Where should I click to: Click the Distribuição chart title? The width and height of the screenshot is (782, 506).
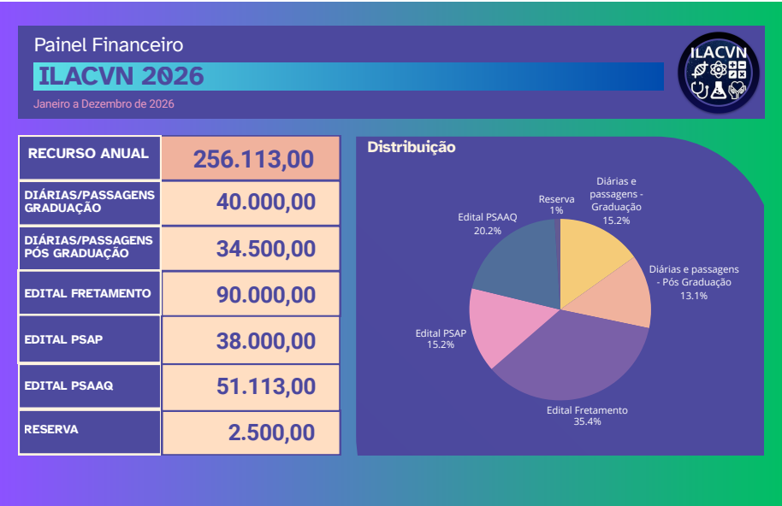tap(412, 147)
